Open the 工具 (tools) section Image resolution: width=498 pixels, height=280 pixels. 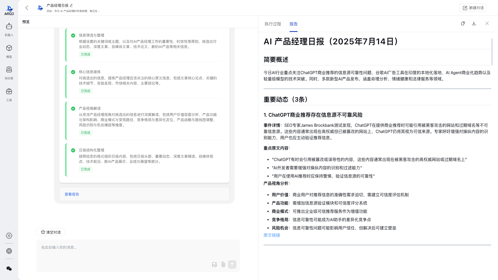click(x=9, y=95)
